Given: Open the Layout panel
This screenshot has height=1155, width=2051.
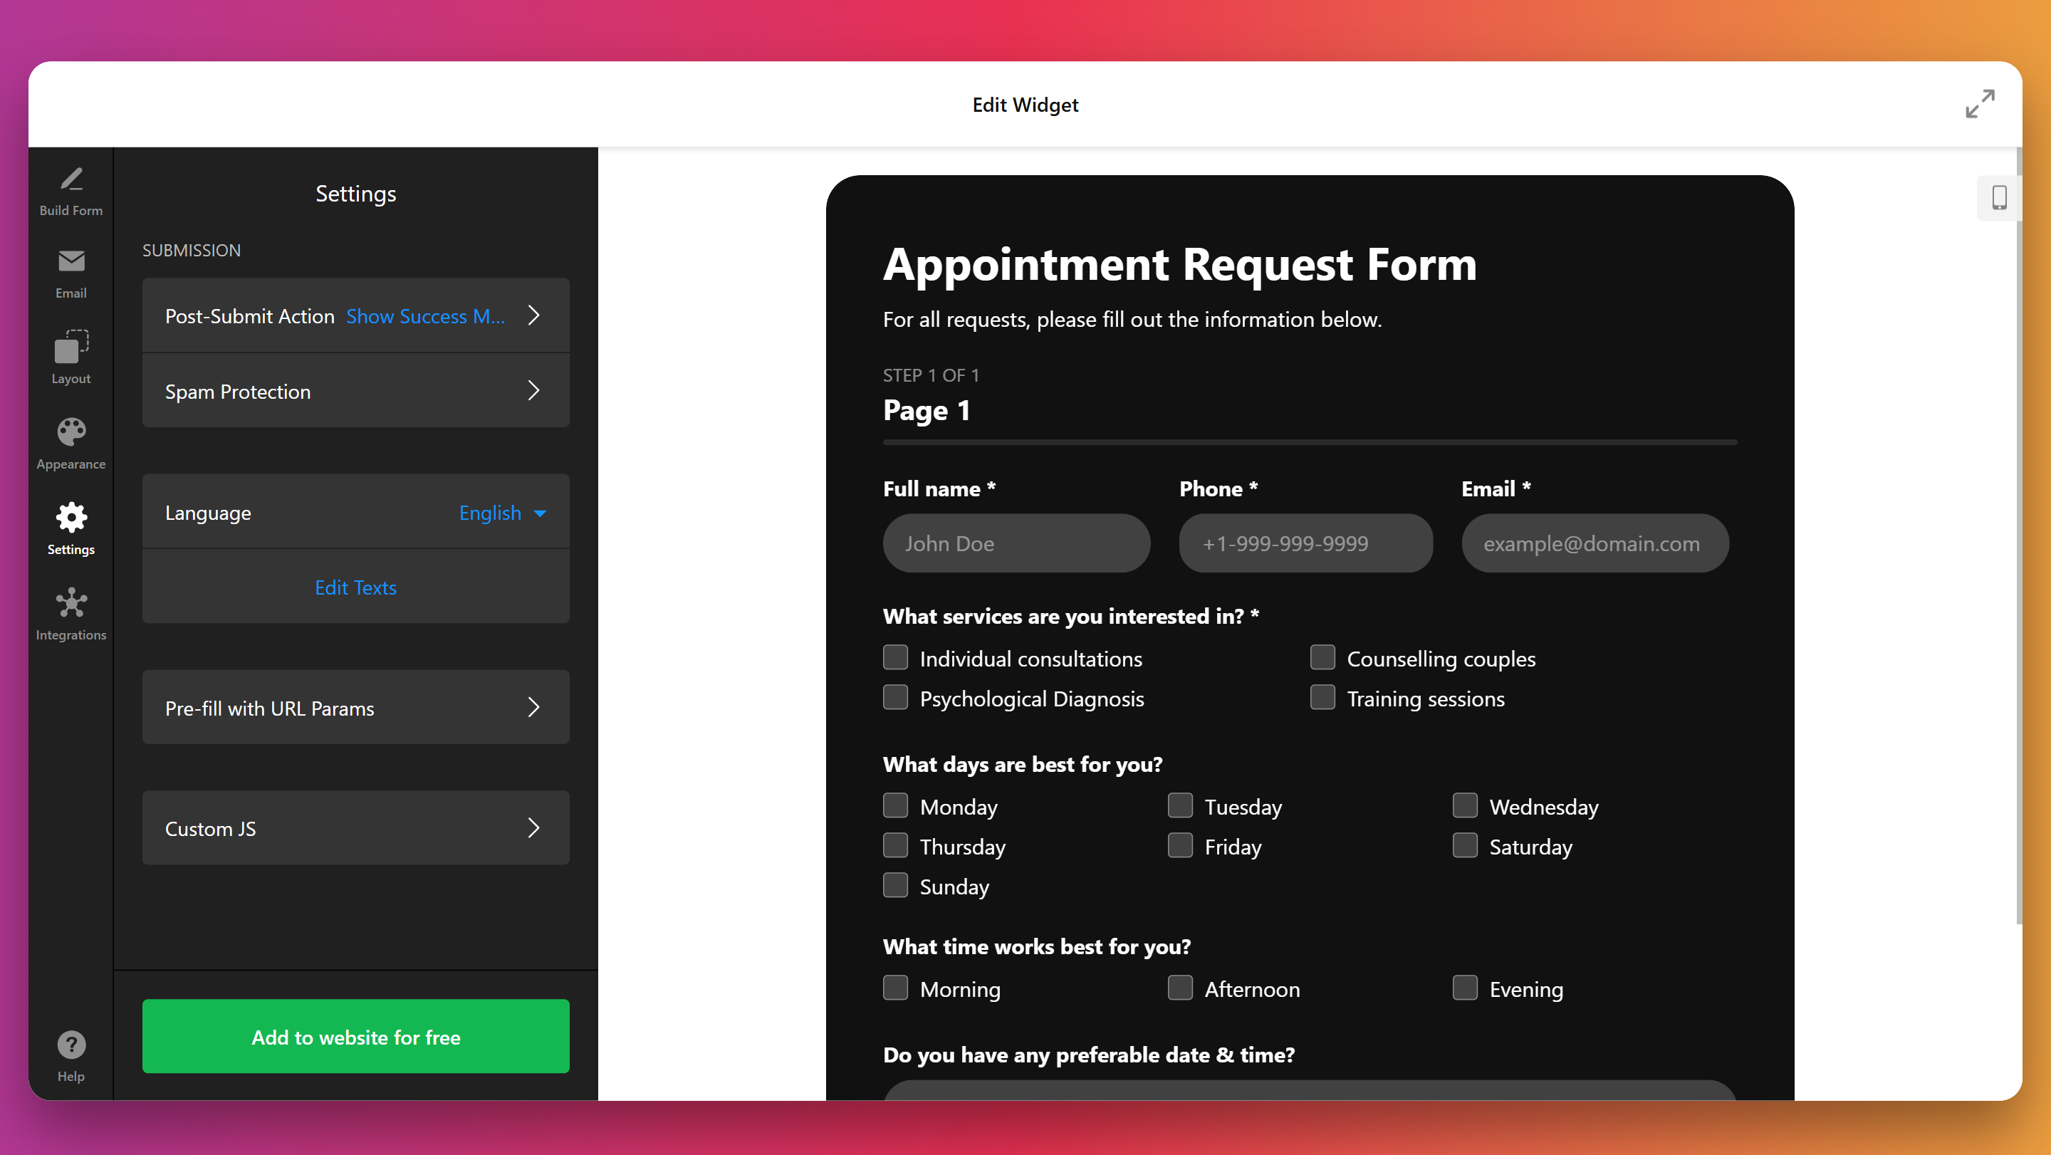Looking at the screenshot, I should 71,357.
